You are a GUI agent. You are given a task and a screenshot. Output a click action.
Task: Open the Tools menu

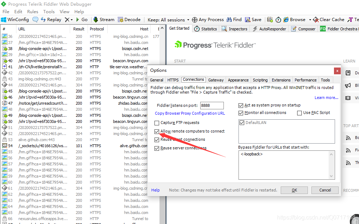coord(49,12)
